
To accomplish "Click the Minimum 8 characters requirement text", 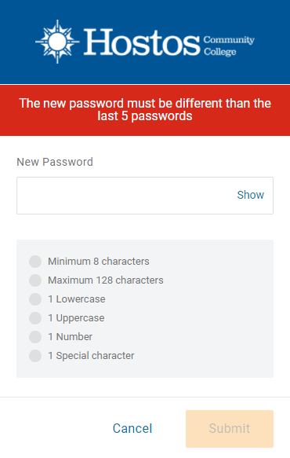I will coord(99,261).
